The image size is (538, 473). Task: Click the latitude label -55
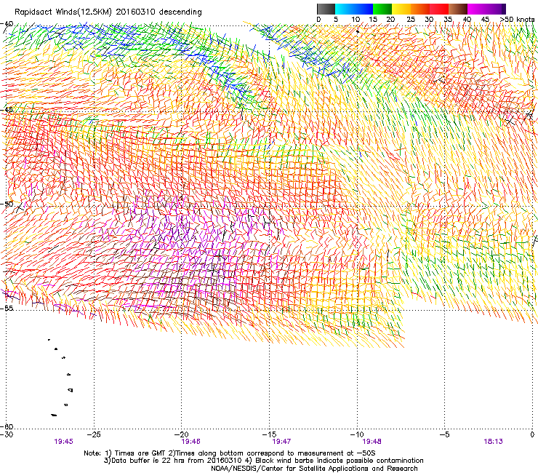(x=7, y=308)
